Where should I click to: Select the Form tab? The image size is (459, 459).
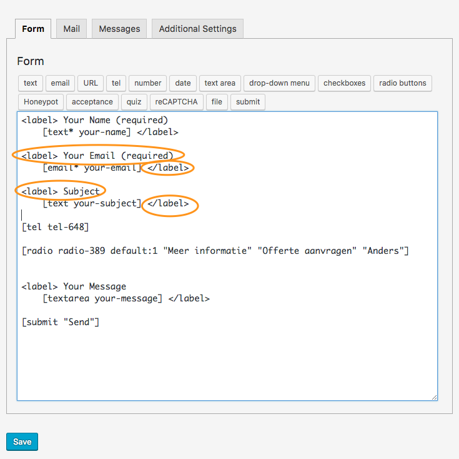point(33,29)
